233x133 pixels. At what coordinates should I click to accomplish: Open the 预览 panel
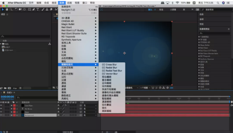[201, 24]
